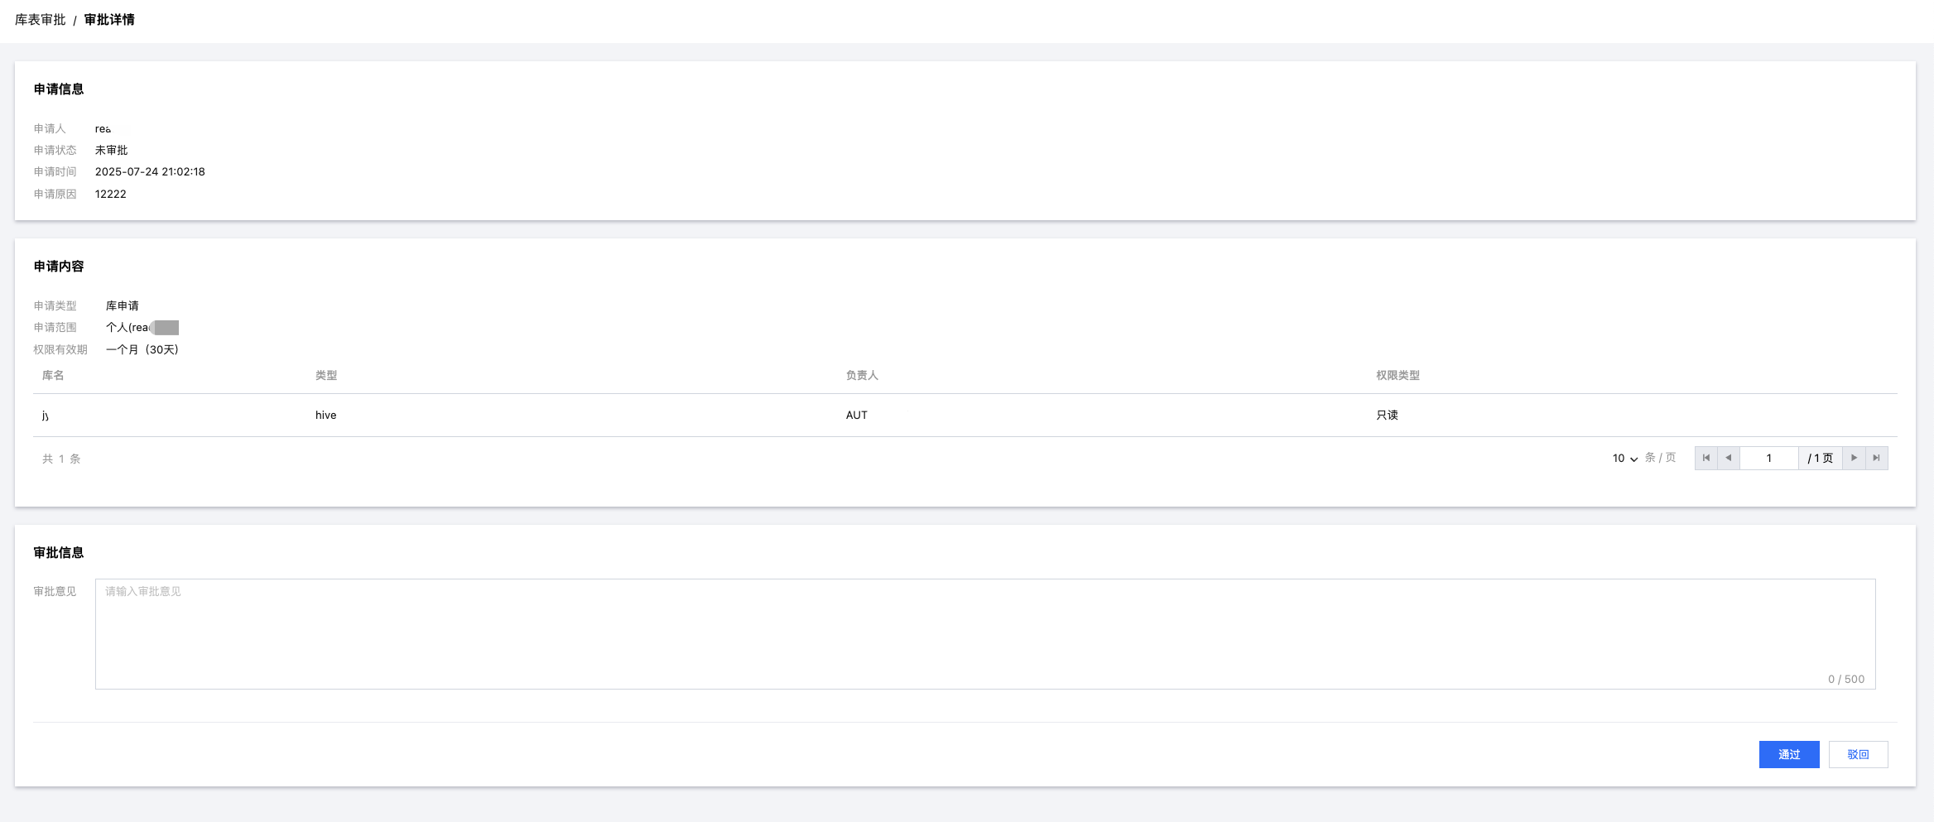Screen dimensions: 1934x822
Task: Click the 负责人 column header
Action: click(862, 376)
